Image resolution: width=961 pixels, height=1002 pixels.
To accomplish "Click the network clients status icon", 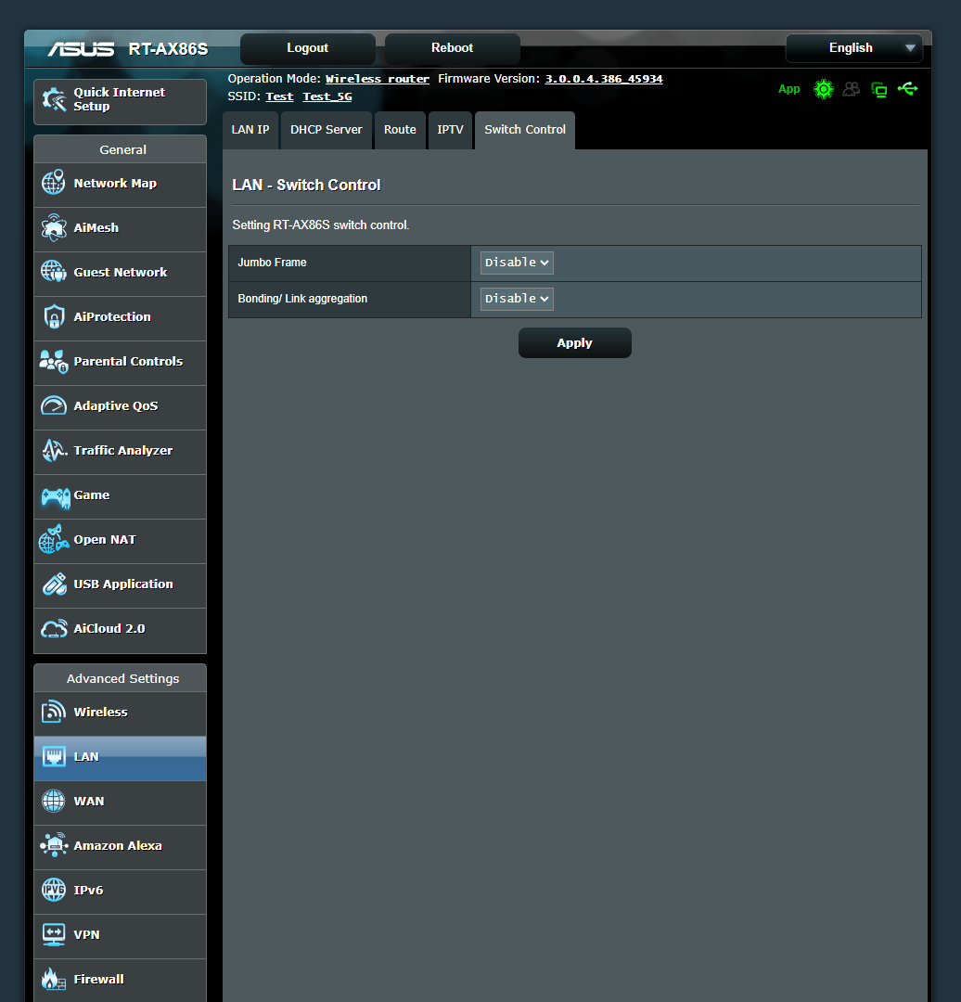I will (879, 89).
